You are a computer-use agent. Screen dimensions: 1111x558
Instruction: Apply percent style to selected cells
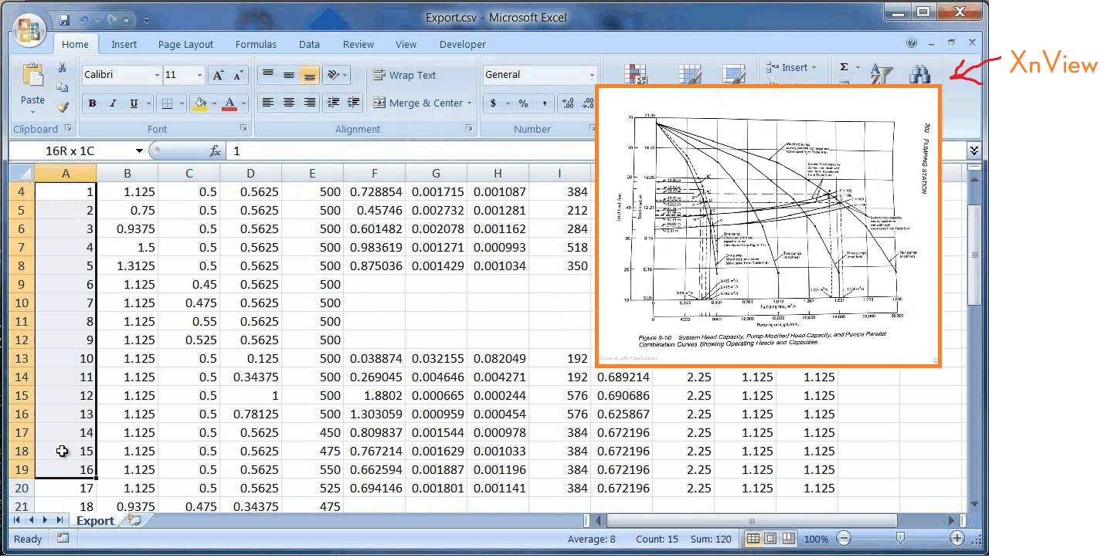pyautogui.click(x=523, y=103)
